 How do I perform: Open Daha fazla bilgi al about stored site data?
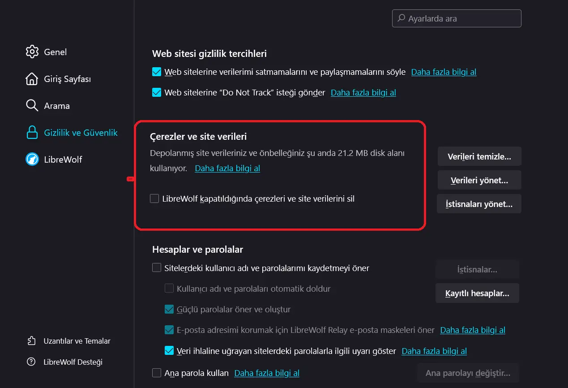coord(227,168)
